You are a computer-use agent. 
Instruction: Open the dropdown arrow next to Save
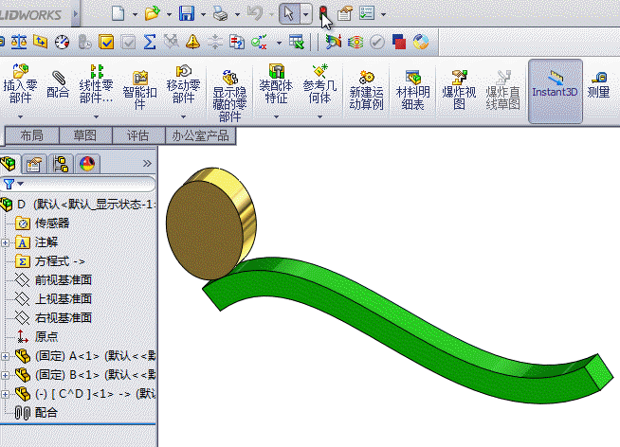click(203, 14)
